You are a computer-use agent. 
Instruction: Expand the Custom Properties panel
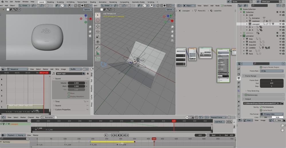pyautogui.click(x=63, y=110)
